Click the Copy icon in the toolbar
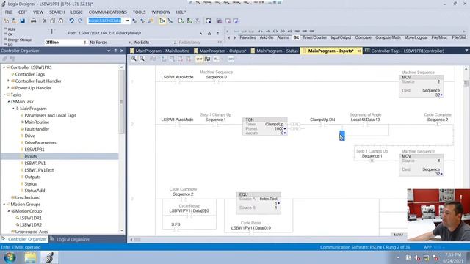The image size is (470, 264). pyautogui.click(x=52, y=21)
